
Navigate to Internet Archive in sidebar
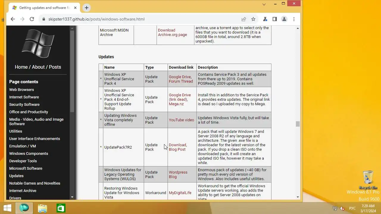(23, 191)
